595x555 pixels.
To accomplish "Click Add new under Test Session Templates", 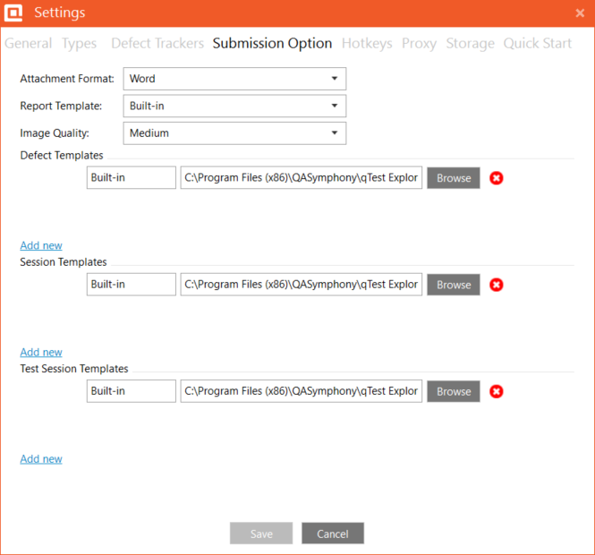I will [41, 459].
